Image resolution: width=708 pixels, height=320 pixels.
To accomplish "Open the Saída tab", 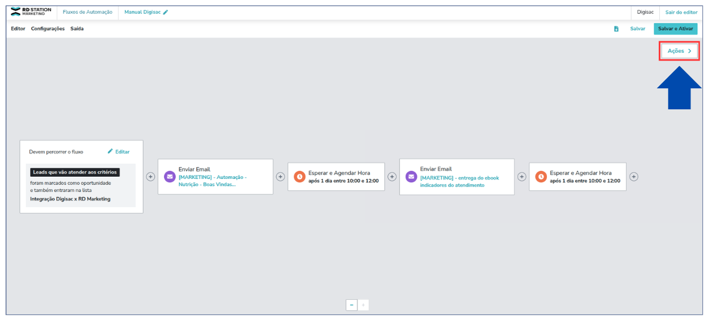I will pyautogui.click(x=77, y=28).
